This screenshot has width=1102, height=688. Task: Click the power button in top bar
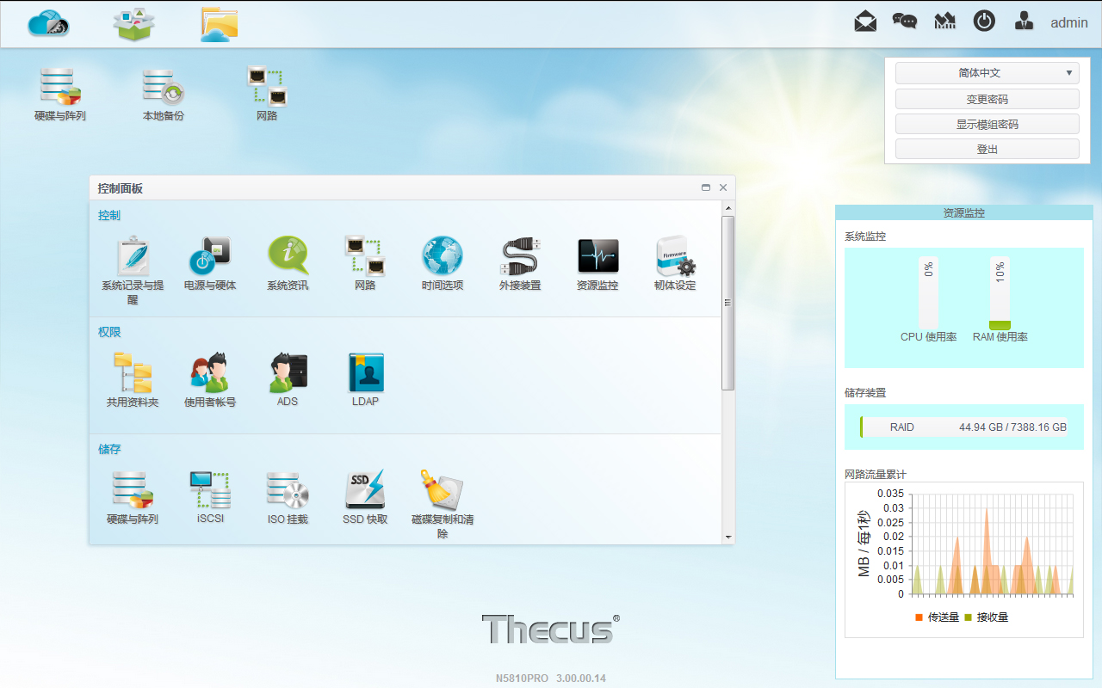pyautogui.click(x=984, y=21)
